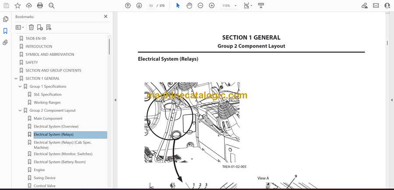Select SECTION 1 GENERAL bookmark

[42, 79]
